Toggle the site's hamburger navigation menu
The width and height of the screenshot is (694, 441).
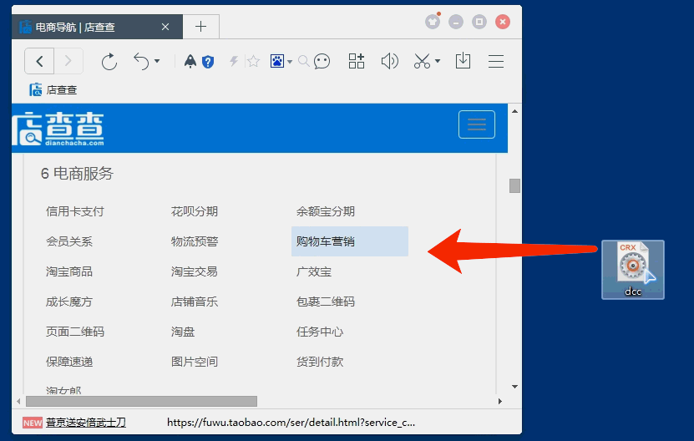[477, 124]
